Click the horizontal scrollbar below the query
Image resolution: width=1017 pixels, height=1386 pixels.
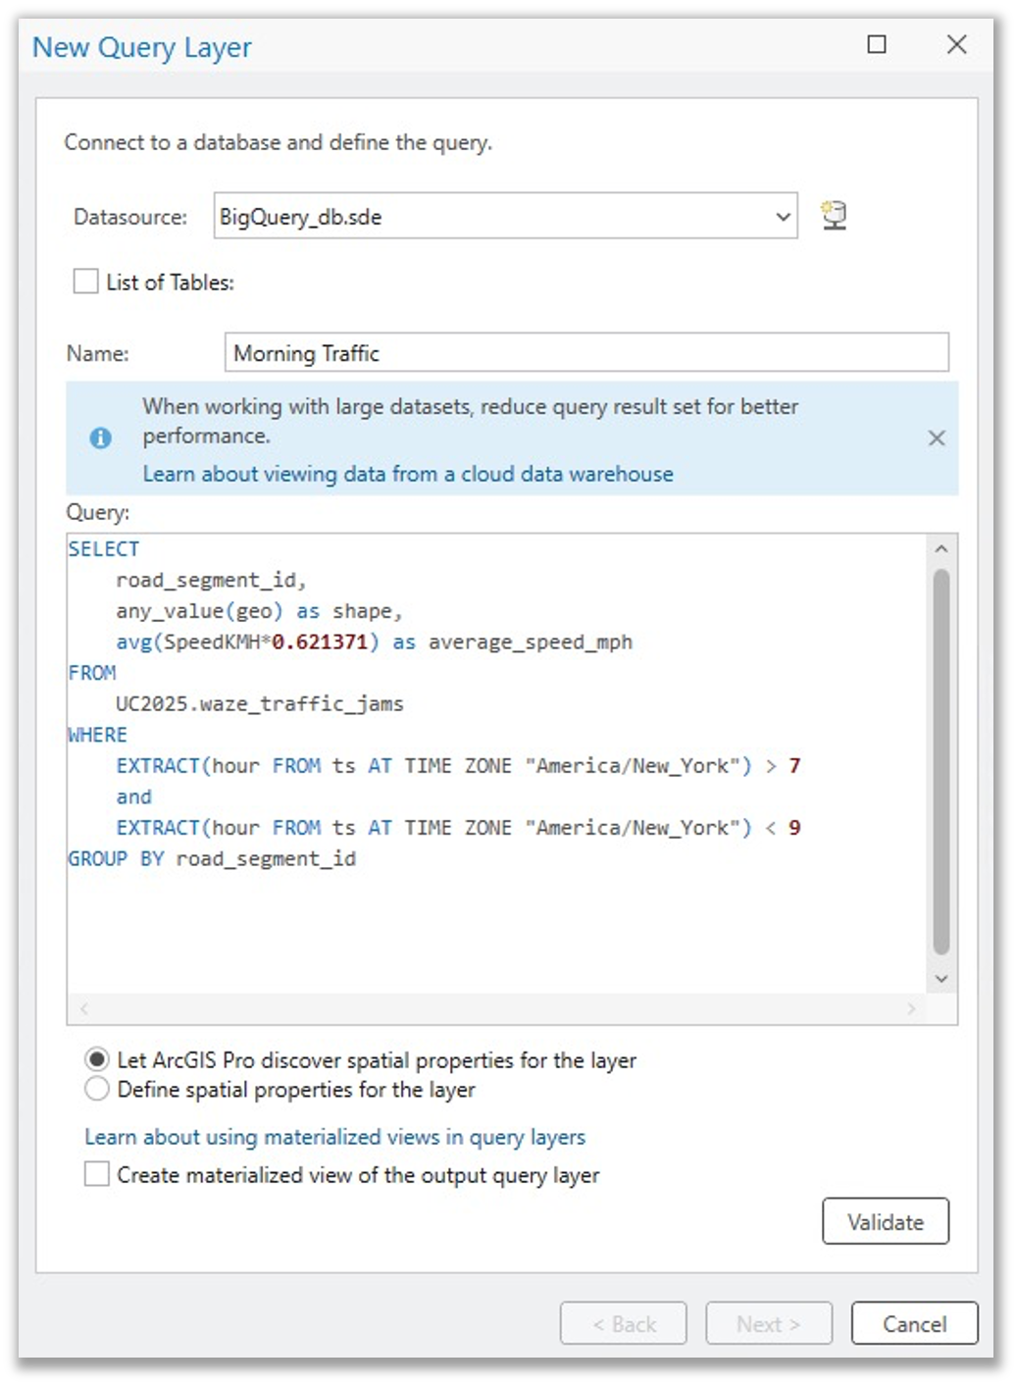click(490, 1006)
